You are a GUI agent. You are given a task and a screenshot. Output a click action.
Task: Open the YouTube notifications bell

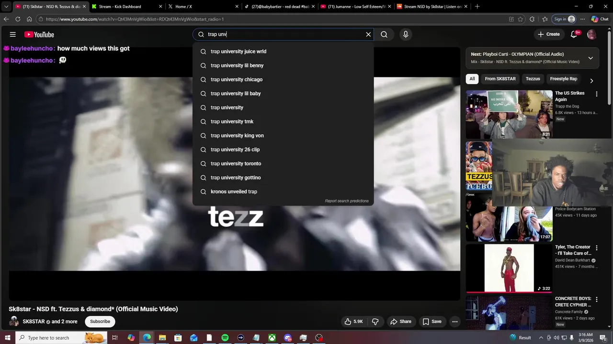click(x=575, y=34)
